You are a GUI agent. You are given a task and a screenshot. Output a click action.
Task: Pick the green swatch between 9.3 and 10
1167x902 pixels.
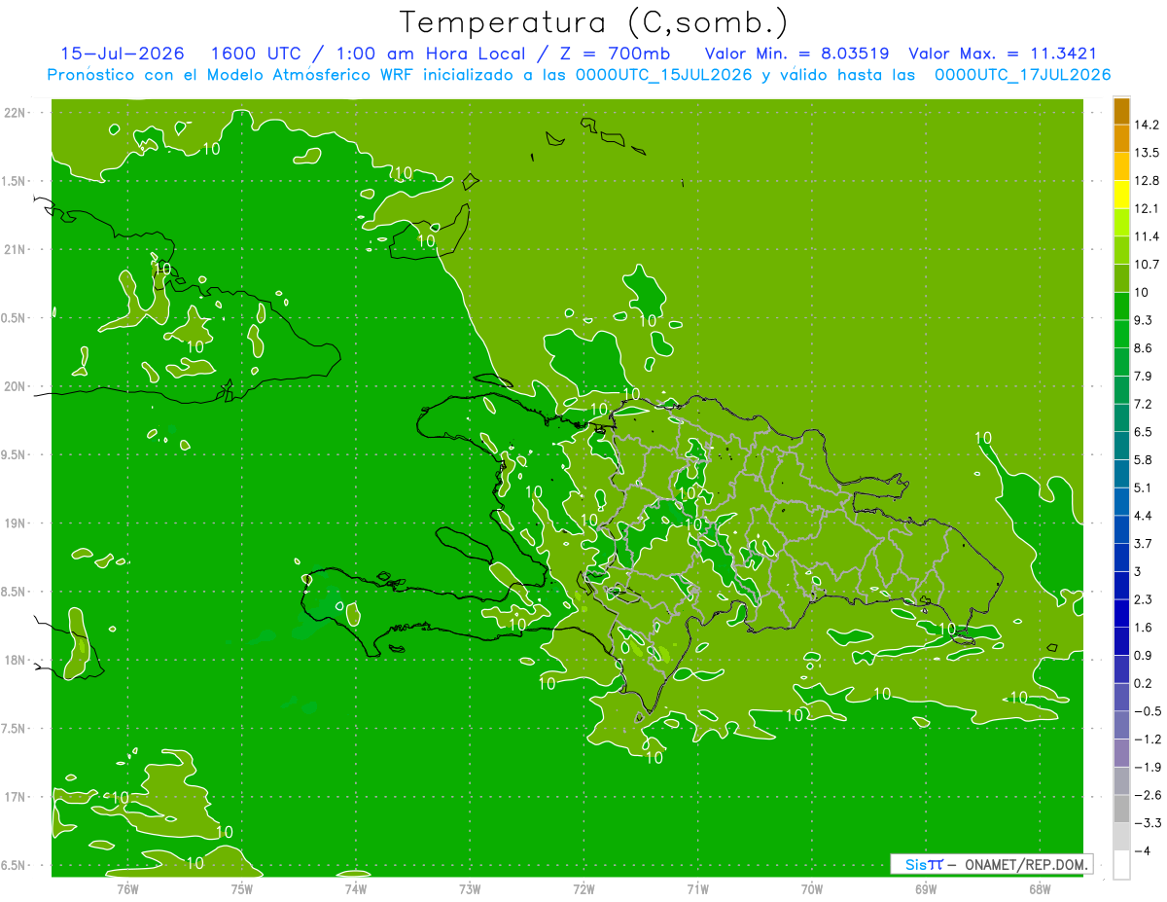[x=1121, y=307]
